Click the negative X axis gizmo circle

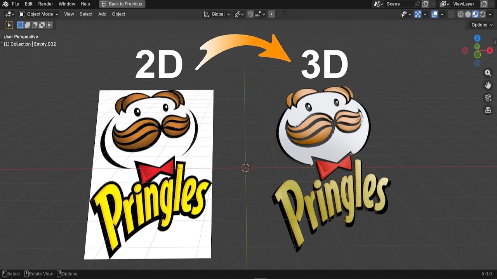[x=465, y=51]
